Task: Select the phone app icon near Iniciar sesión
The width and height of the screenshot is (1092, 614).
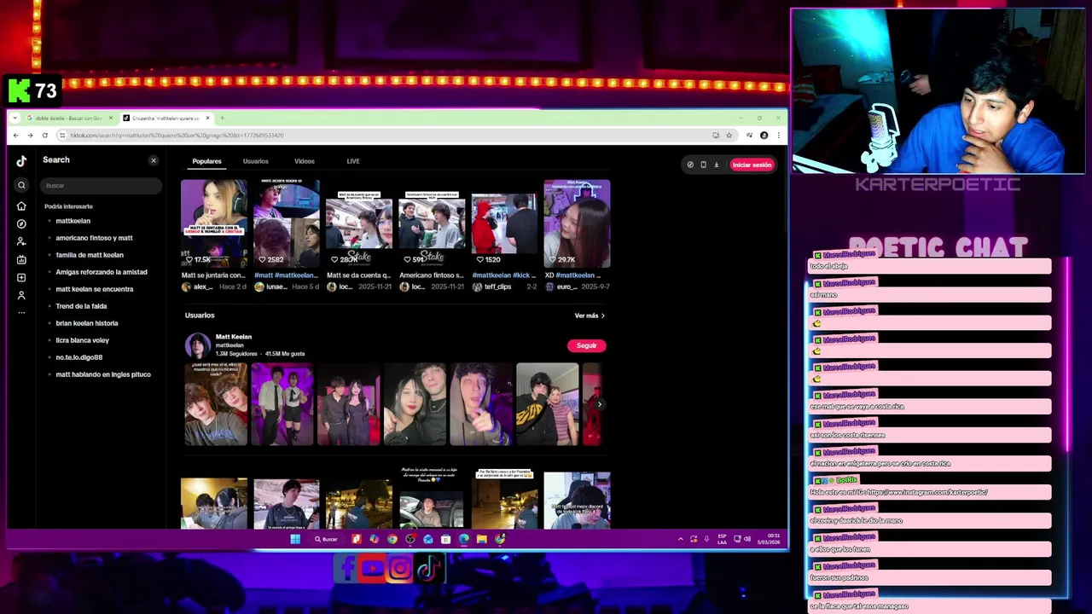Action: [703, 165]
